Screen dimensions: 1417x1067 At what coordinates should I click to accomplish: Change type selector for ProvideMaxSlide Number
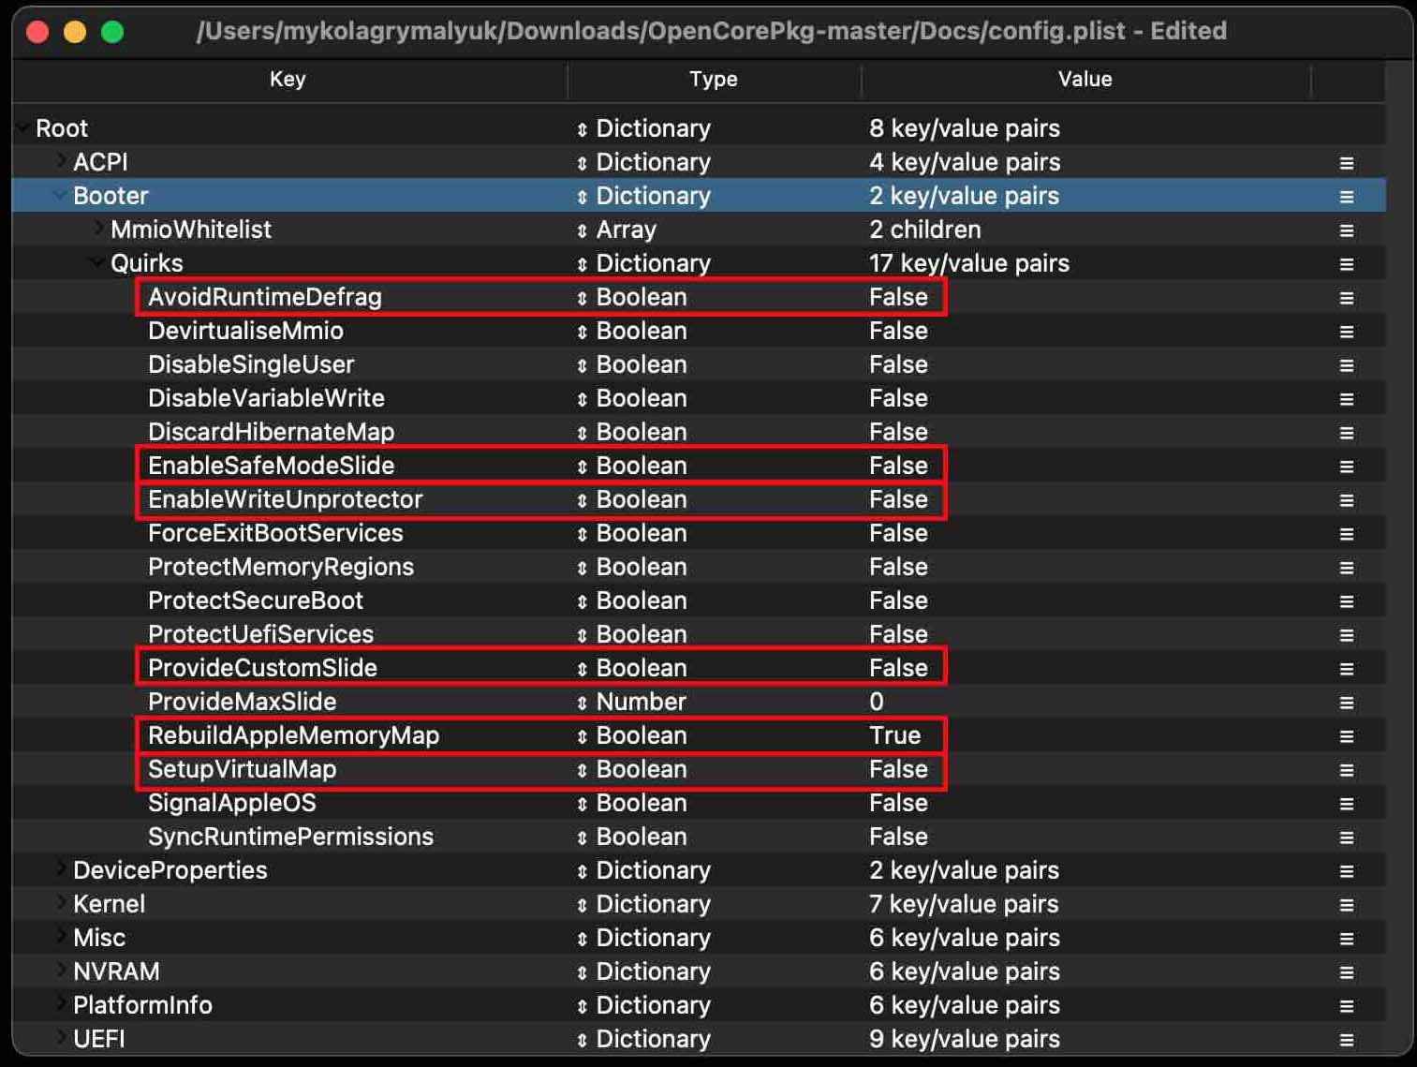[582, 703]
